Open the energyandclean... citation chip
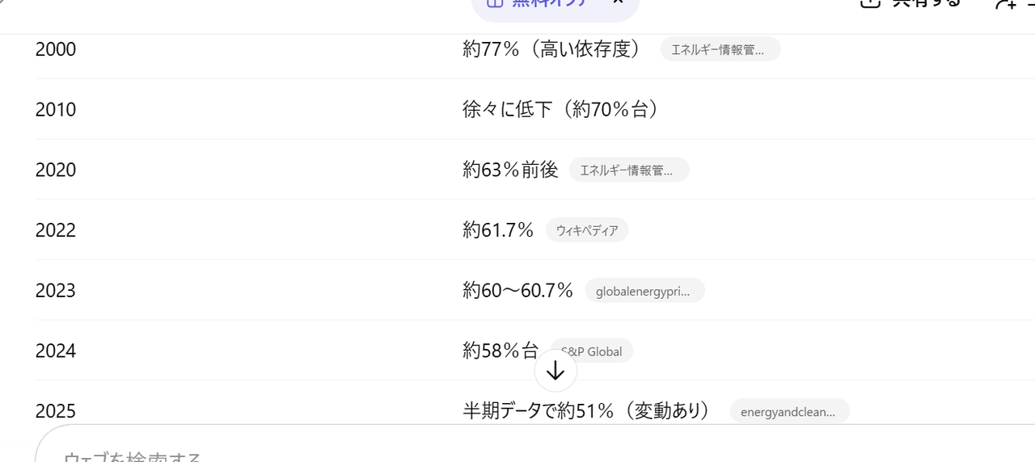 click(789, 412)
